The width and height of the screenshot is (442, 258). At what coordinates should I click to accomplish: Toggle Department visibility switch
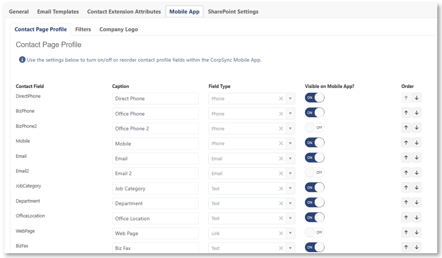pyautogui.click(x=315, y=203)
